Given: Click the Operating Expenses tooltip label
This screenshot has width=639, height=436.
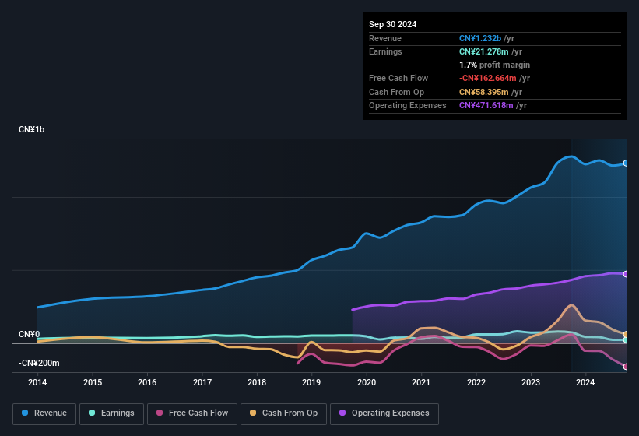Looking at the screenshot, I should (408, 106).
